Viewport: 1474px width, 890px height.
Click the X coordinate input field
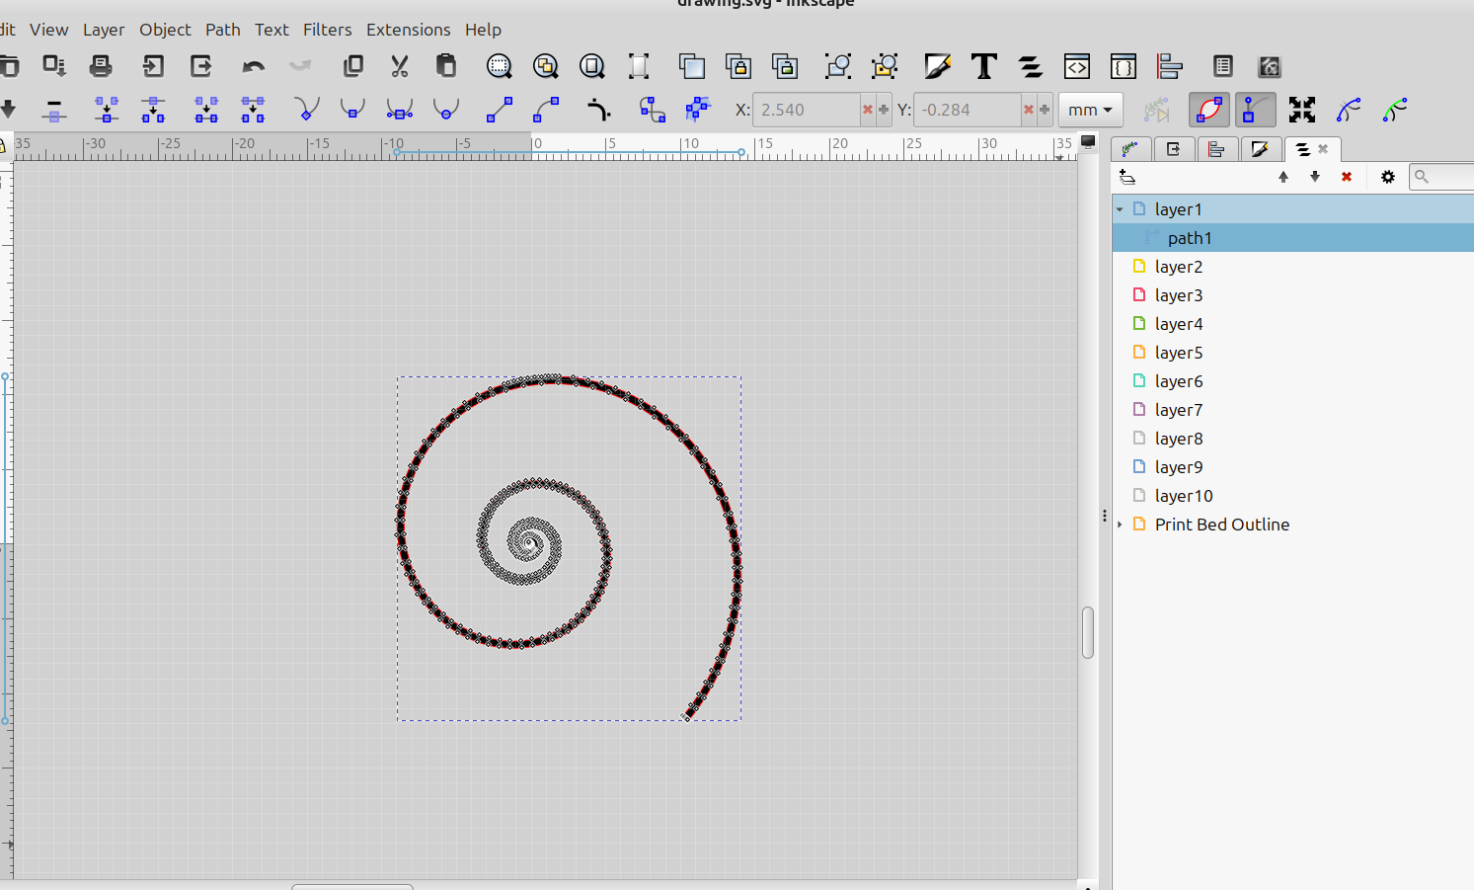pyautogui.click(x=806, y=110)
